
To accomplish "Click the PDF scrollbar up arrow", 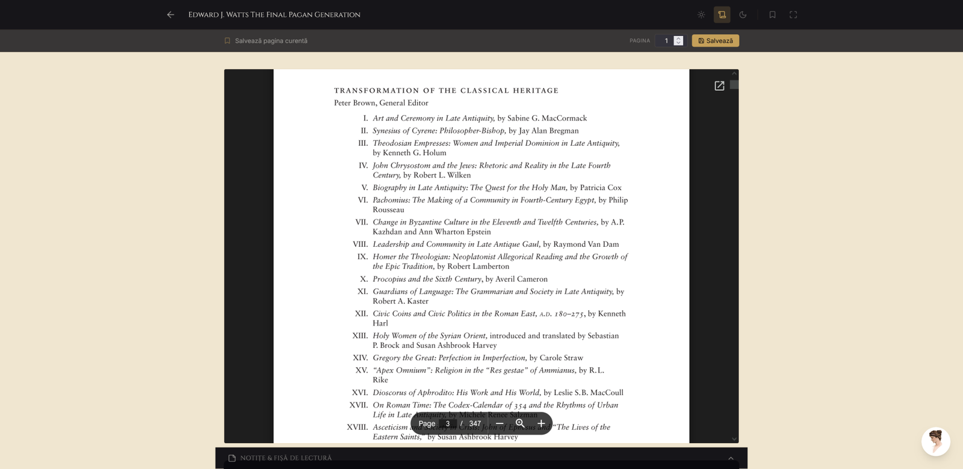I will [734, 73].
